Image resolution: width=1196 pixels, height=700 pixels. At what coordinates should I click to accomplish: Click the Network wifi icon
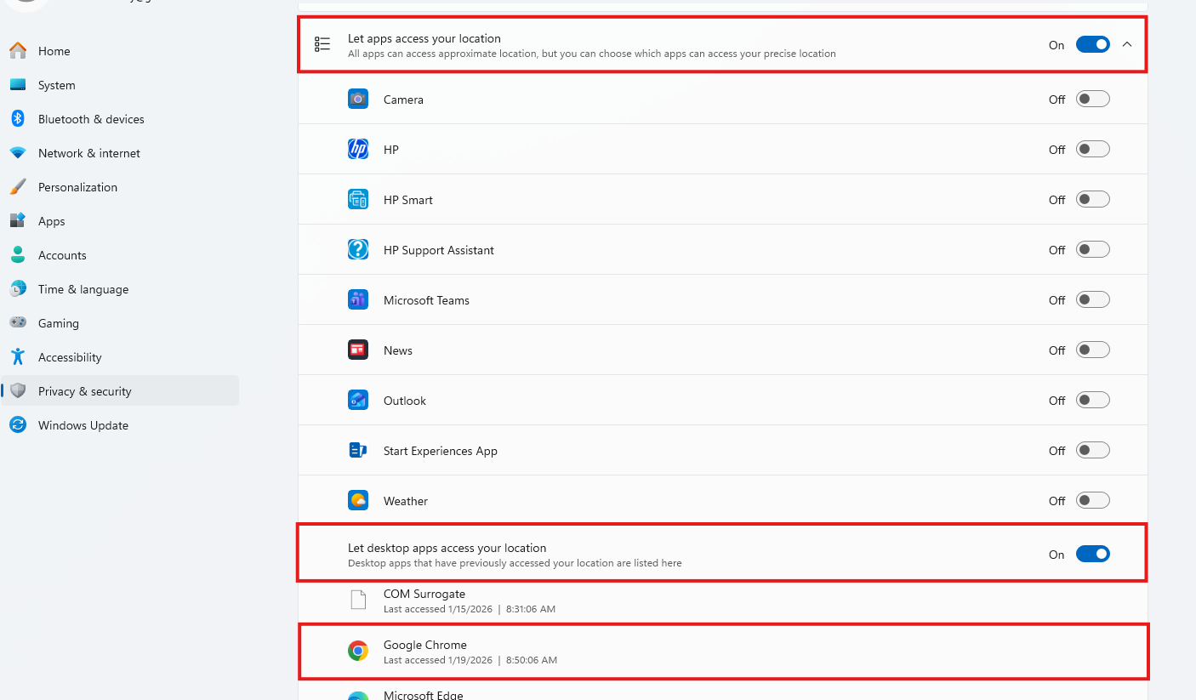18,153
